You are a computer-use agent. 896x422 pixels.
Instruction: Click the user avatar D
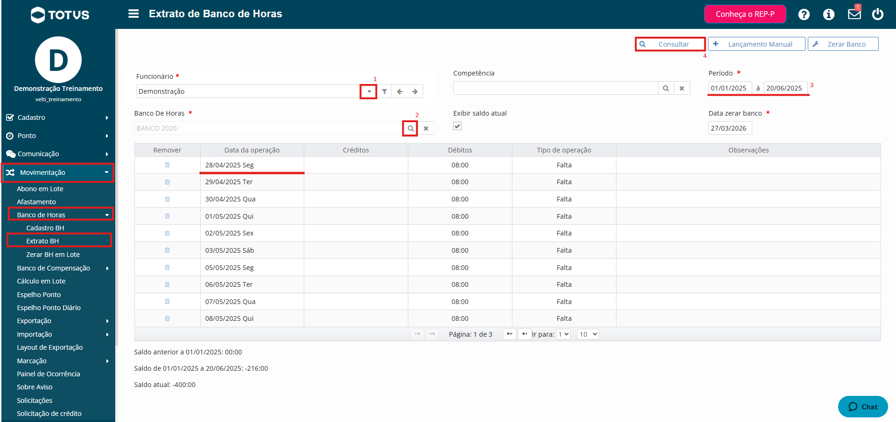pos(58,60)
